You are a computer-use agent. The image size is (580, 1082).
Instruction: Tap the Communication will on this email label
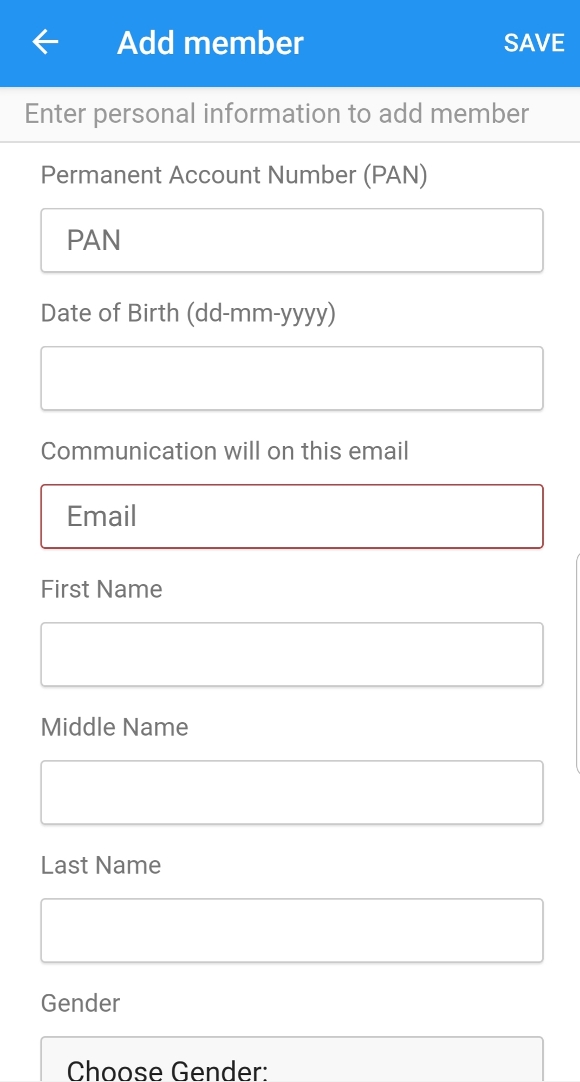click(x=225, y=450)
